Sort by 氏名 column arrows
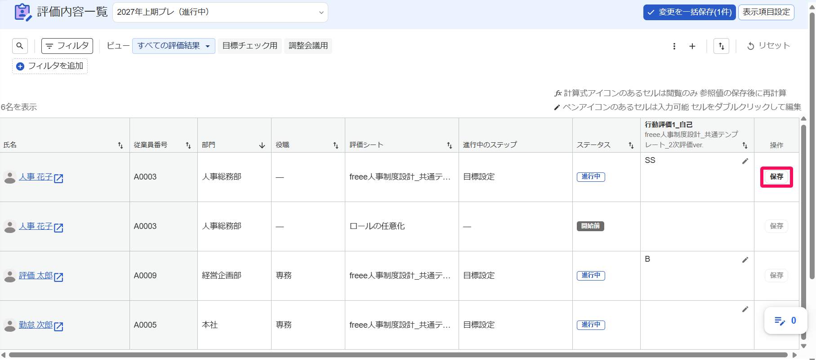Image resolution: width=816 pixels, height=360 pixels. point(120,145)
